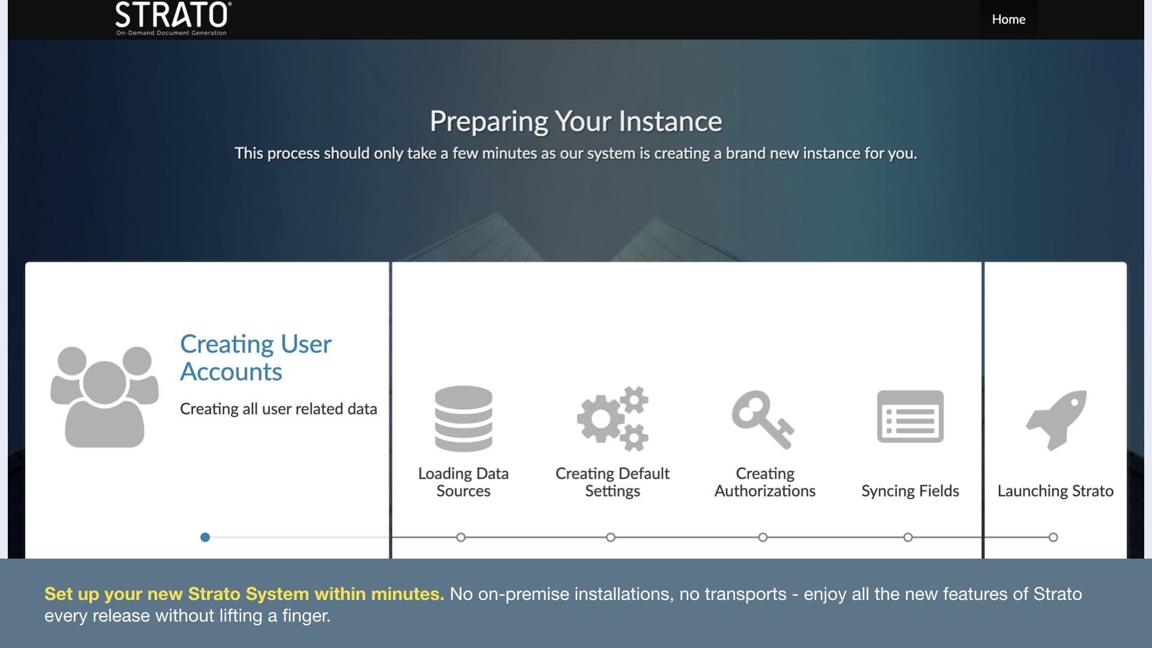Select the Launching Strato progress dot
The height and width of the screenshot is (648, 1152).
click(x=1053, y=537)
